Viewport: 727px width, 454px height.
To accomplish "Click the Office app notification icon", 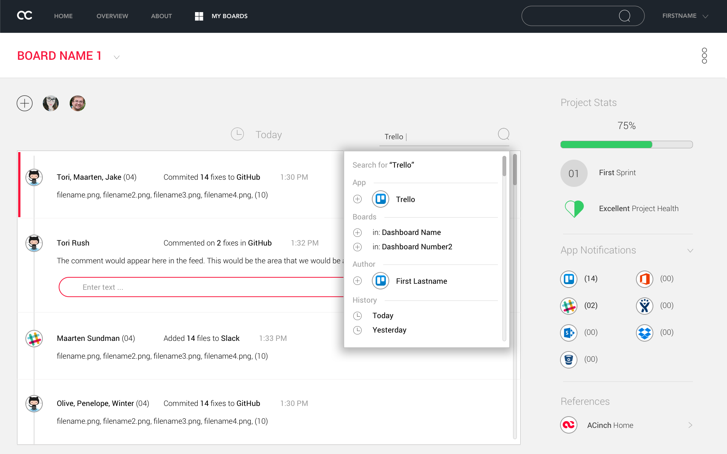I will 644,279.
